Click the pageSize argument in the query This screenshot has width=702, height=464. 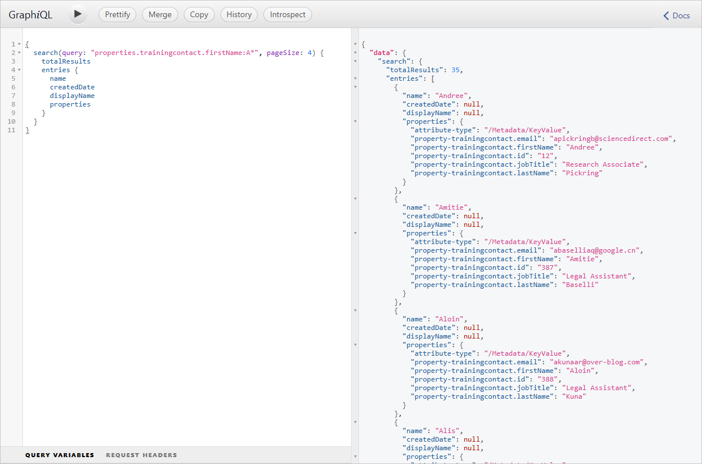(x=283, y=53)
